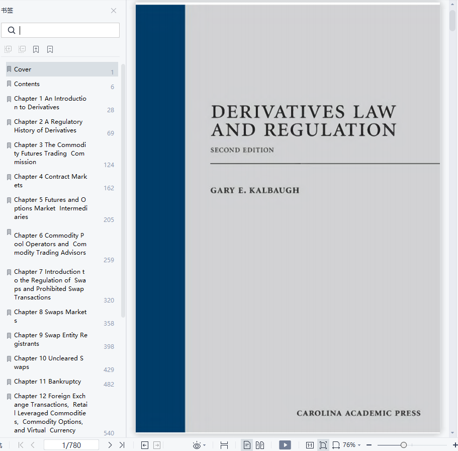Click the author name Gary E. Kalbaugh

[x=255, y=190]
